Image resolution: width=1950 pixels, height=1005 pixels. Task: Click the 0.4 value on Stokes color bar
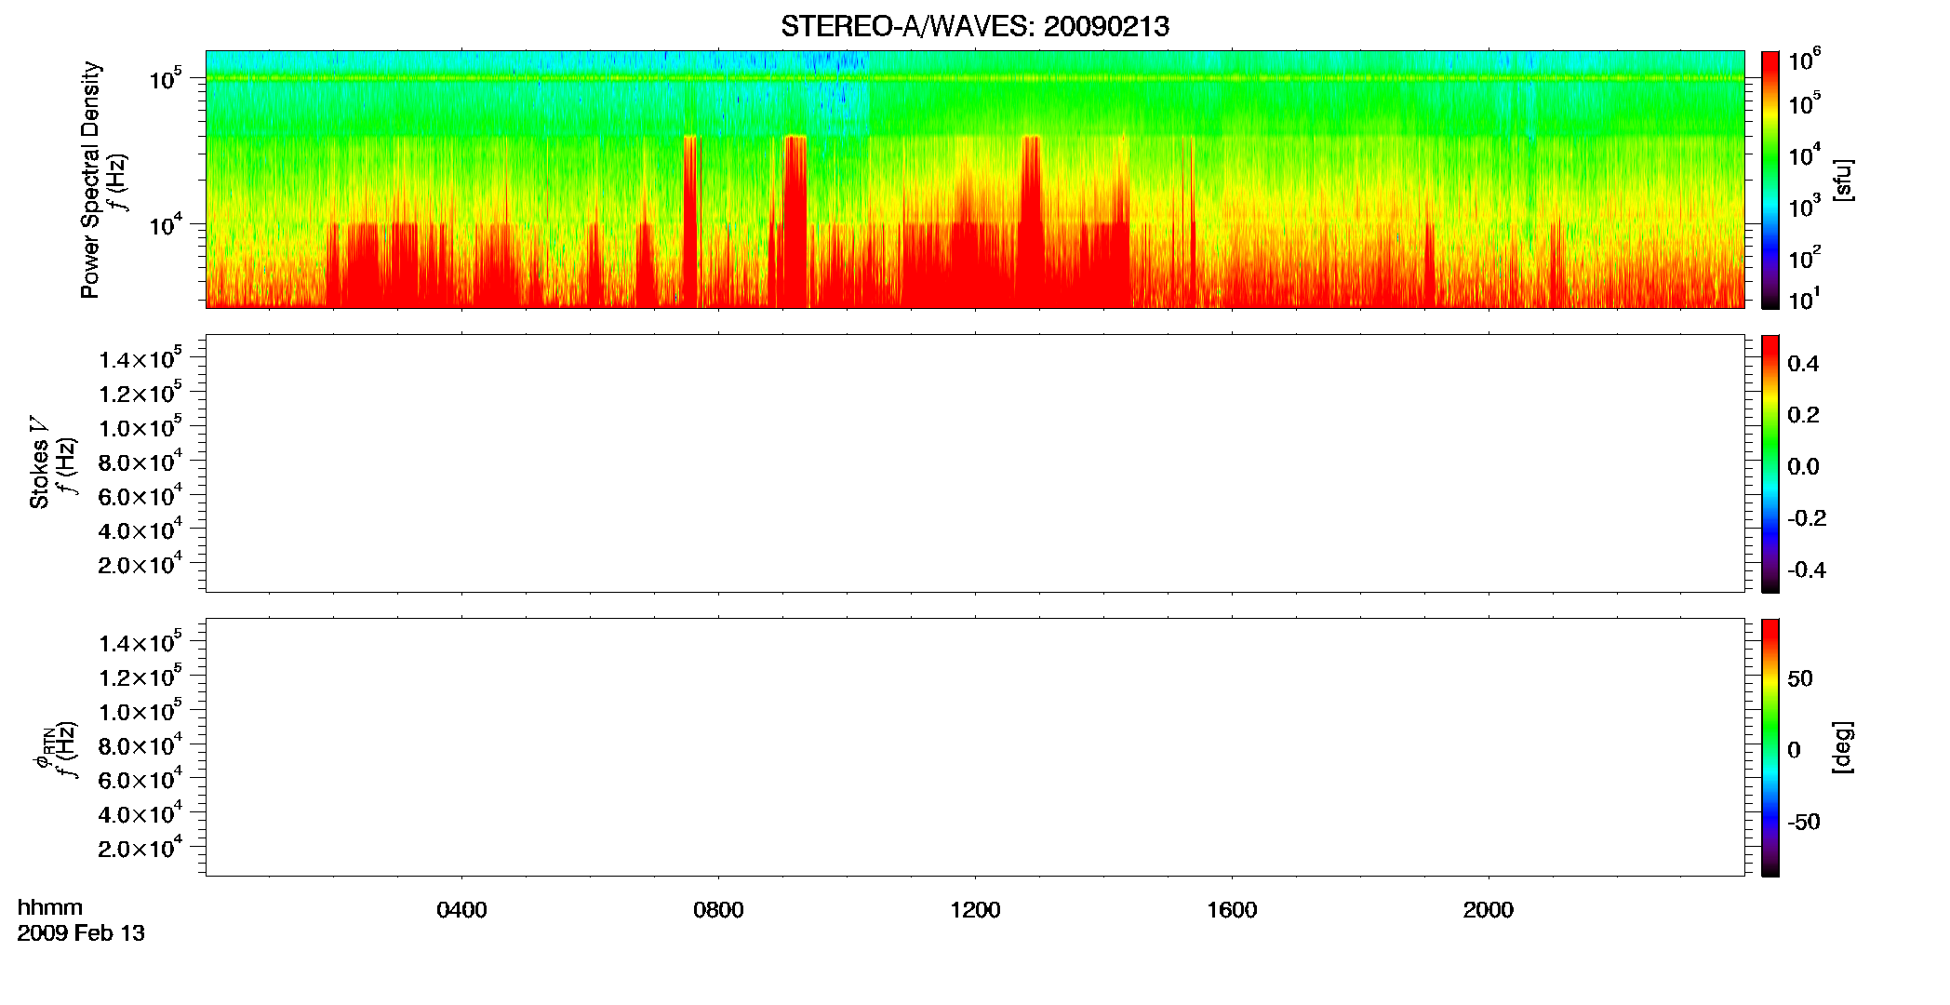(1803, 364)
